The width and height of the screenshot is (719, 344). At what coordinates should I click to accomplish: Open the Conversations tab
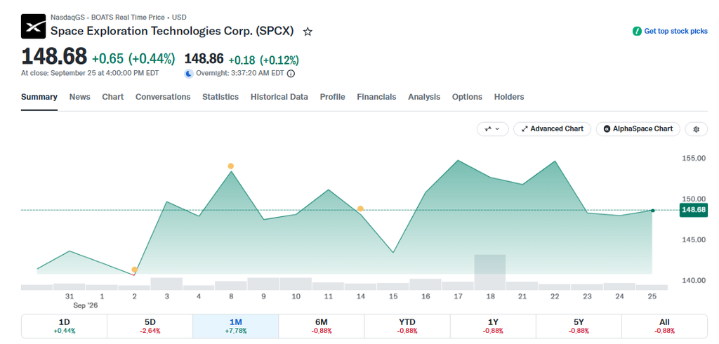[163, 97]
